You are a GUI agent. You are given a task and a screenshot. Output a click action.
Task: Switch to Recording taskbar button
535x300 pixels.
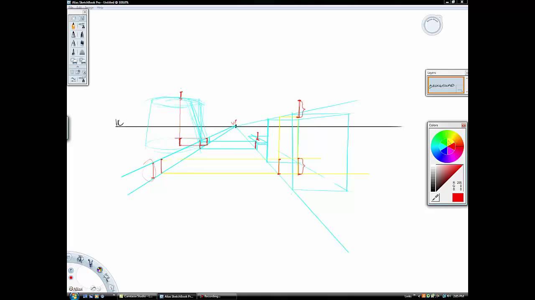click(x=217, y=296)
